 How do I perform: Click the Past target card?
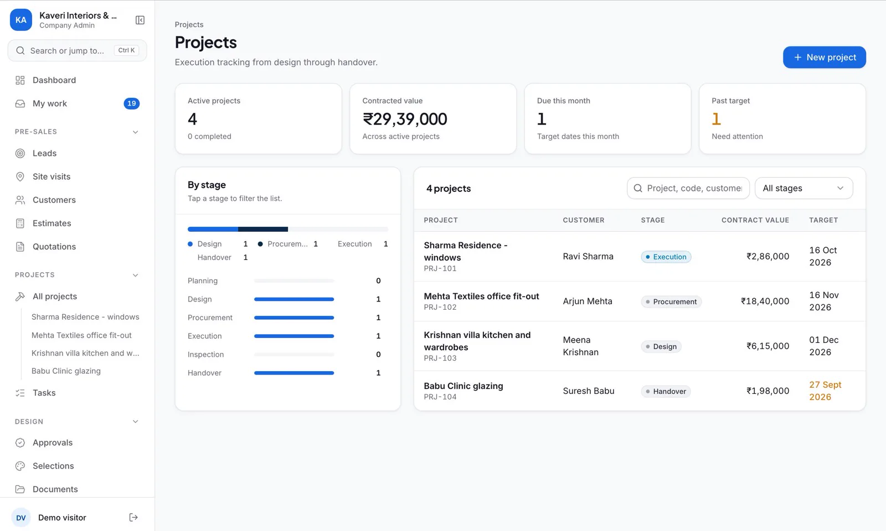tap(782, 119)
